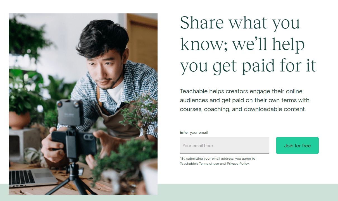
Task: Click the terracotta plant pot in photo
Action: click(19, 120)
